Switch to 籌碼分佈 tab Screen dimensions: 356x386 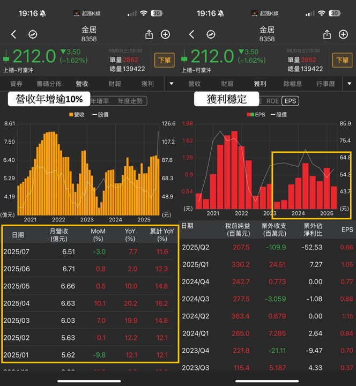49,84
